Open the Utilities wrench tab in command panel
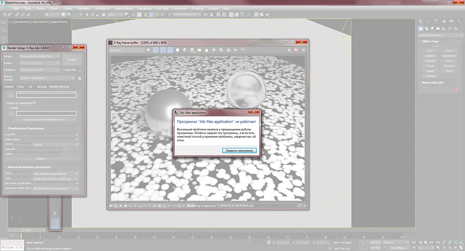This screenshot has width=465, height=251. coord(459,21)
